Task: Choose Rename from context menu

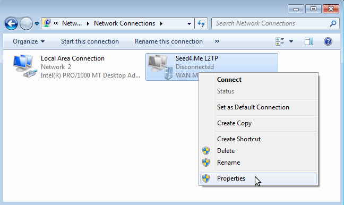Action: [258, 163]
